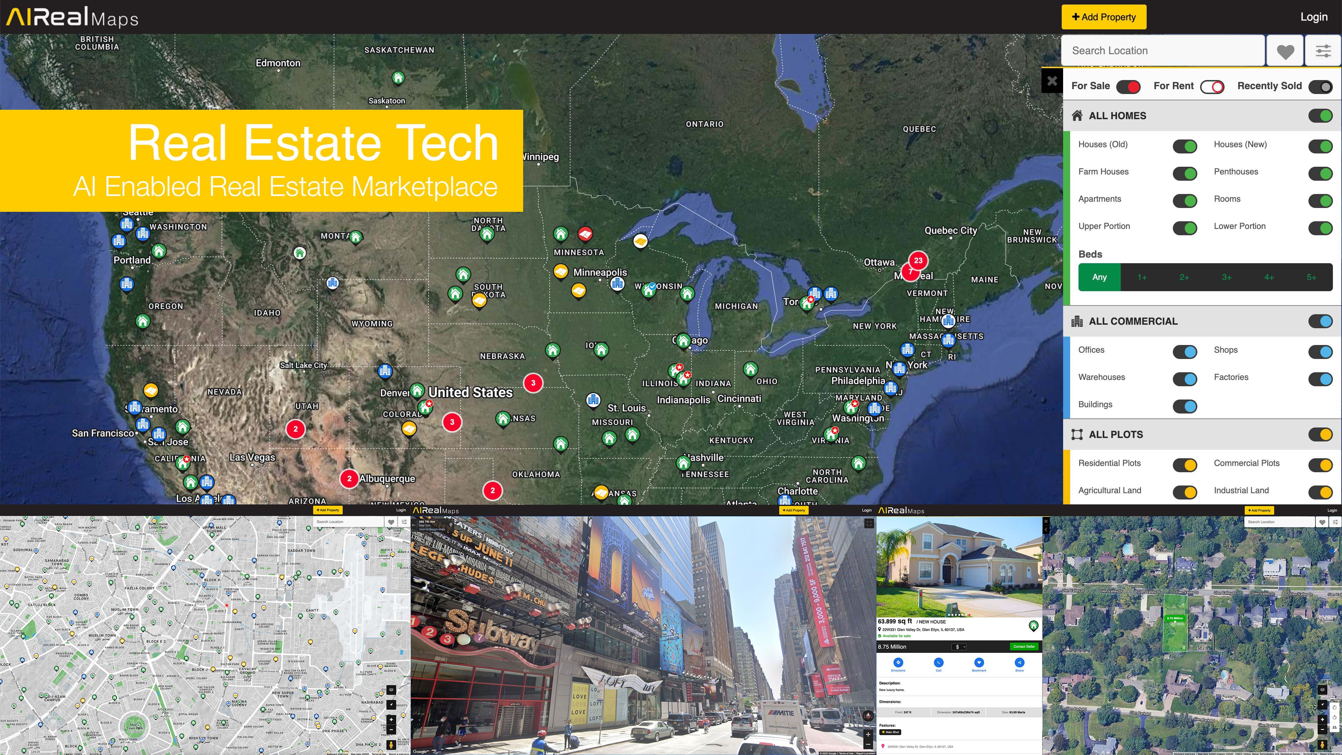Open the $ currency dropdown

tap(959, 647)
